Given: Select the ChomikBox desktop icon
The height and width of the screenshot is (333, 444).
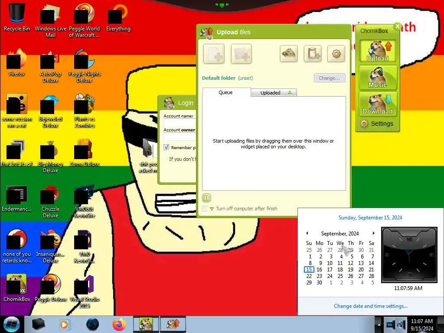Looking at the screenshot, I should tap(17, 288).
